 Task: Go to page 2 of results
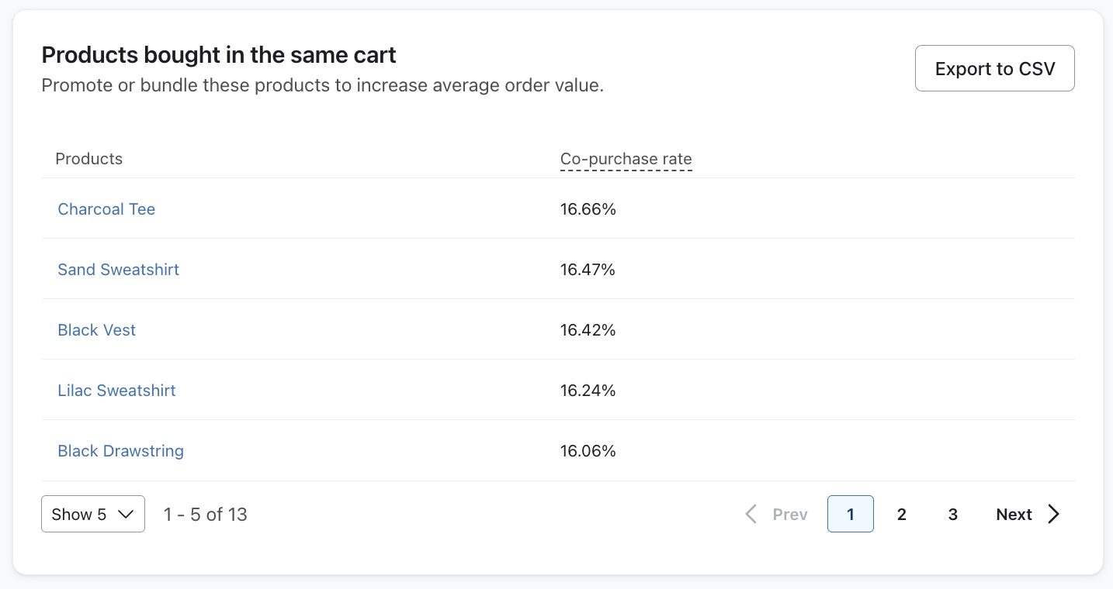(x=901, y=514)
